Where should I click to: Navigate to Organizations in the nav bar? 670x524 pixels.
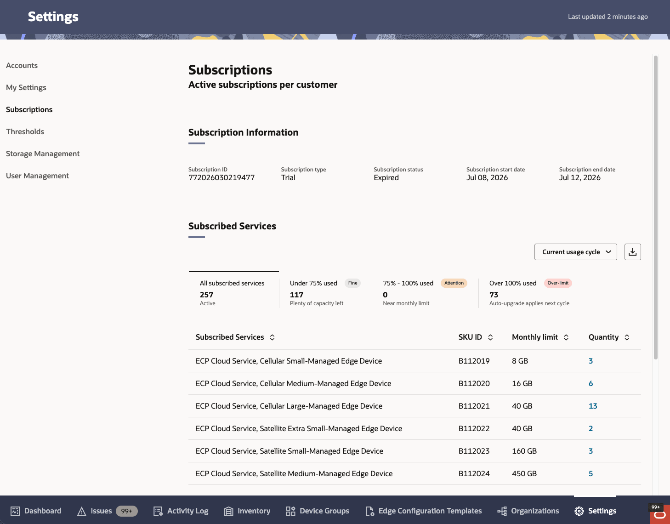tap(528, 511)
